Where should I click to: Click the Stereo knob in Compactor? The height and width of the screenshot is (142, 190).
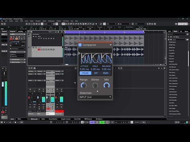click(x=95, y=85)
